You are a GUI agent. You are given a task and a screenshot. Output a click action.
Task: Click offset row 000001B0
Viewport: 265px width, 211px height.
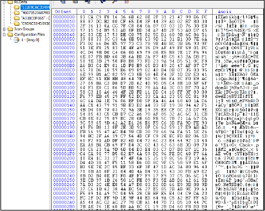tap(64, 136)
